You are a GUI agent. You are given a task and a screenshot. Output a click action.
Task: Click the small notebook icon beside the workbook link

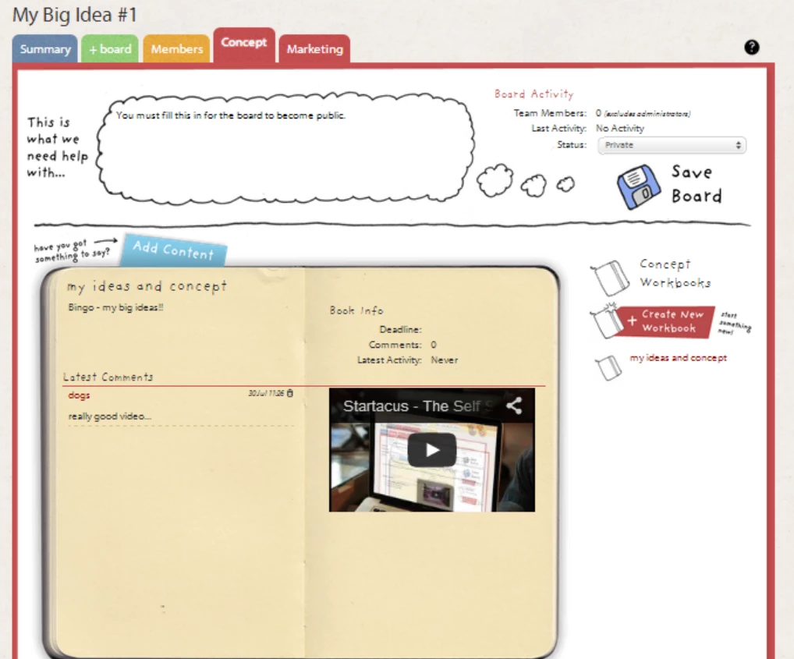pyautogui.click(x=607, y=368)
